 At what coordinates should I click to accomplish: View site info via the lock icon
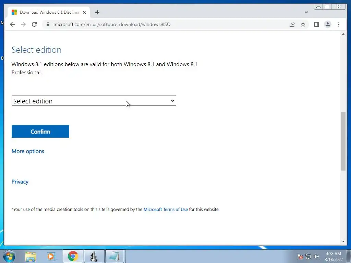coord(48,24)
